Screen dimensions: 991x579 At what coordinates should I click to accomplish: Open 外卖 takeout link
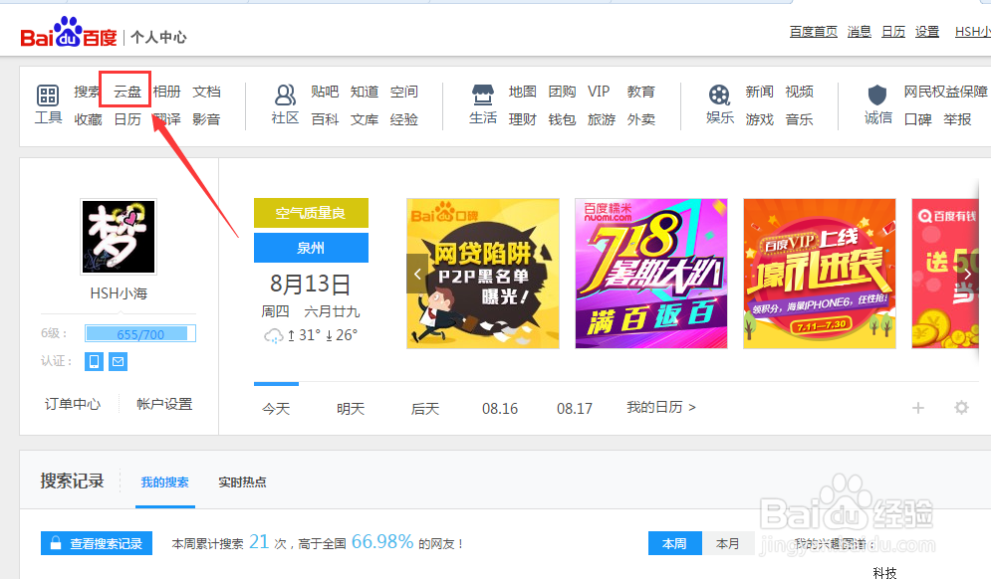tap(640, 119)
